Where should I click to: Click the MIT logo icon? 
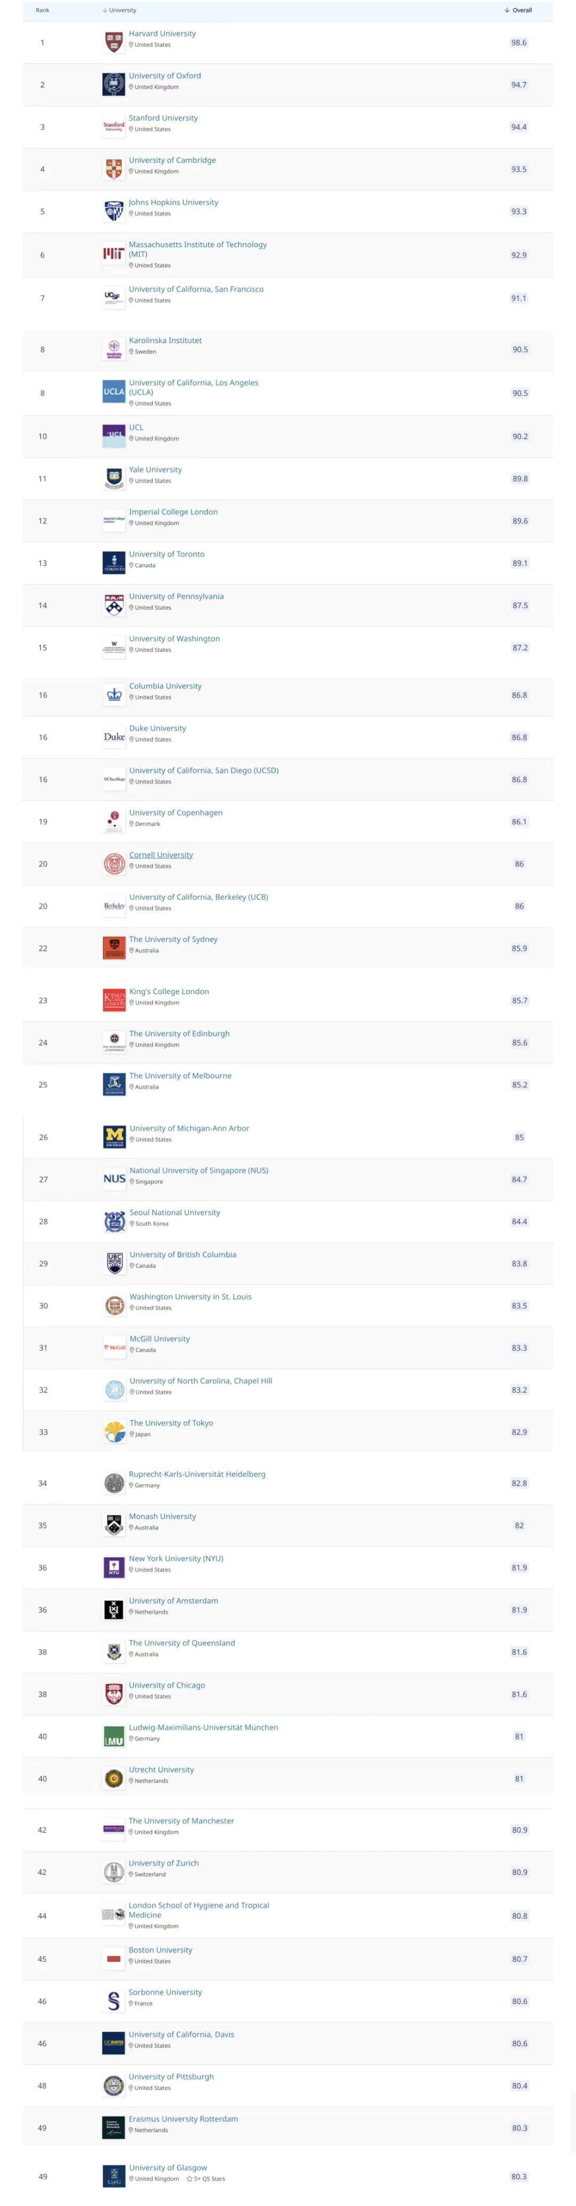coord(113,253)
